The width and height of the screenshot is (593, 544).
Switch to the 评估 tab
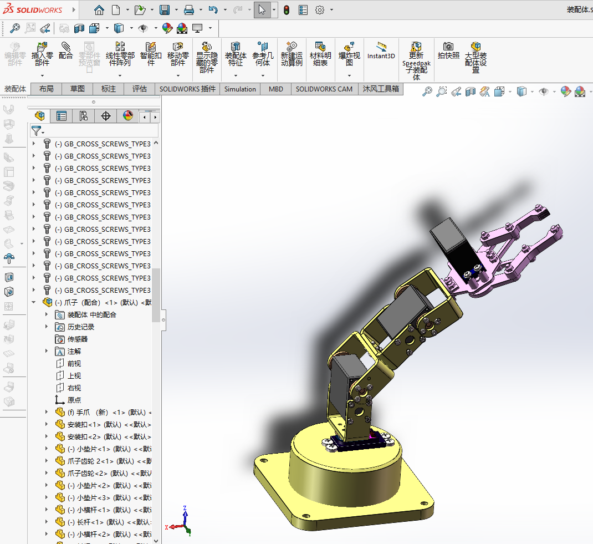(140, 89)
